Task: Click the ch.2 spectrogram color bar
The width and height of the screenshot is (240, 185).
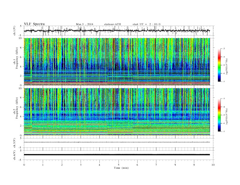Action: coord(219,115)
